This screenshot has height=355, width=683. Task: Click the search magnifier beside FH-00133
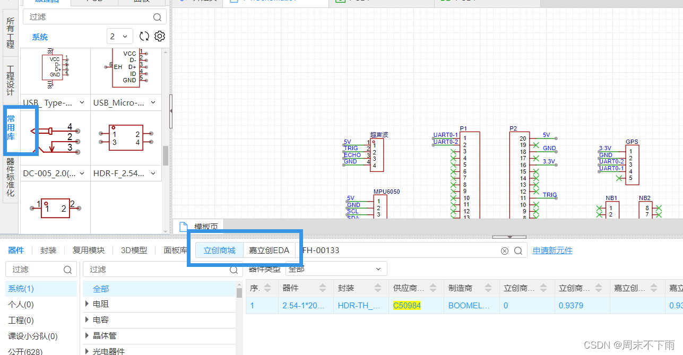[x=518, y=251]
